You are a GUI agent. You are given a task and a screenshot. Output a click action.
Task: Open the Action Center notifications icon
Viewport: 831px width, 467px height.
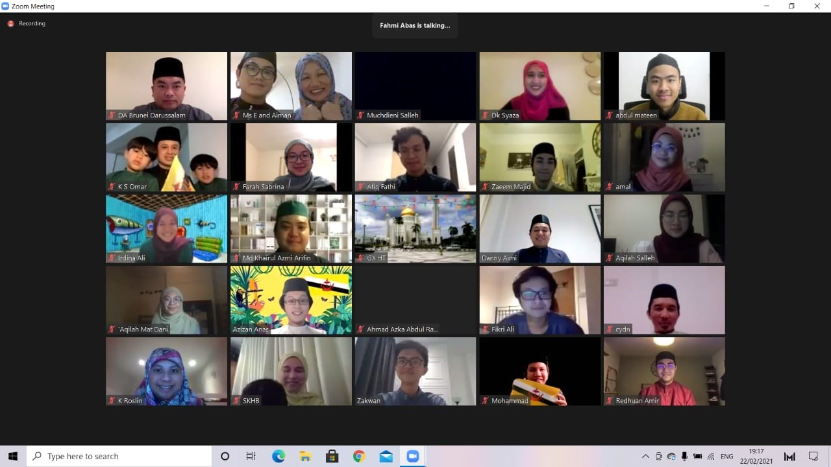click(813, 457)
